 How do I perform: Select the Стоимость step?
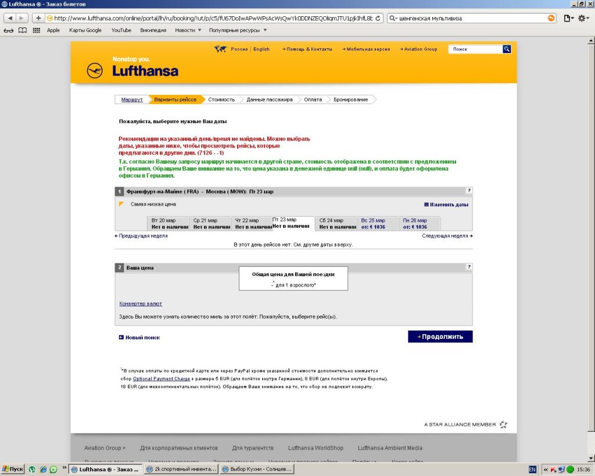[221, 99]
